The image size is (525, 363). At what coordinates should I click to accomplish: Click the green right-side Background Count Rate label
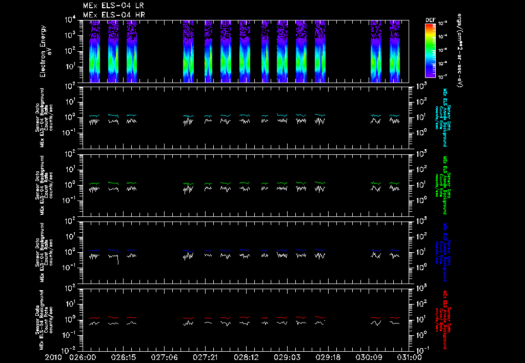tap(442, 185)
